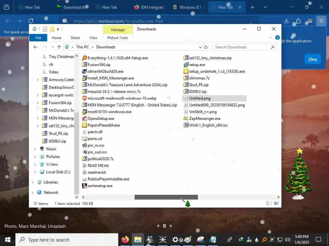Select political2020.7z archive
The width and height of the screenshot is (329, 246).
[x=98, y=159]
